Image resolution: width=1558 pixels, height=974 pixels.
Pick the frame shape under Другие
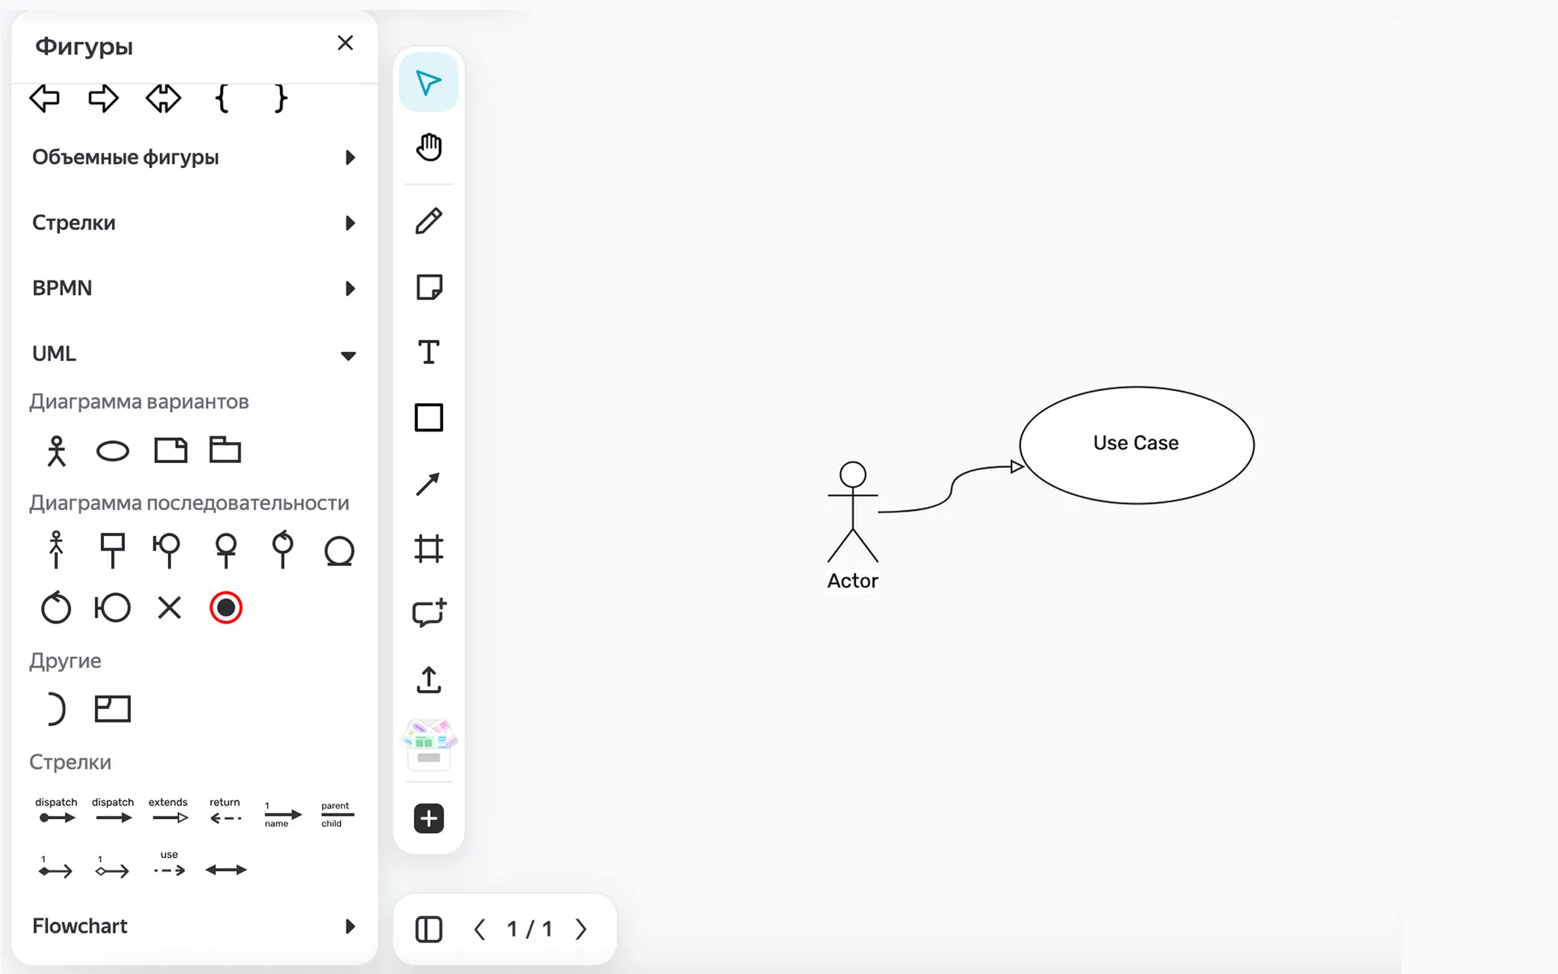pos(112,709)
